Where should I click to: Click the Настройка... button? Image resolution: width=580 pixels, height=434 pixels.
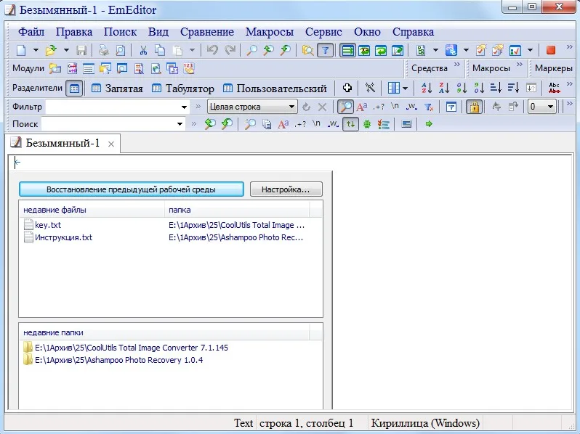pyautogui.click(x=286, y=189)
